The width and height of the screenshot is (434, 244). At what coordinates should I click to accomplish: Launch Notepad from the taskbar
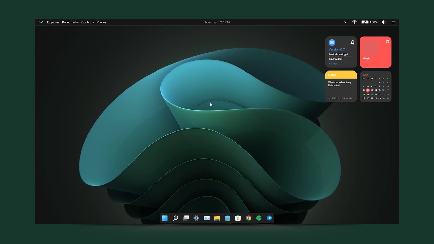tap(228, 218)
